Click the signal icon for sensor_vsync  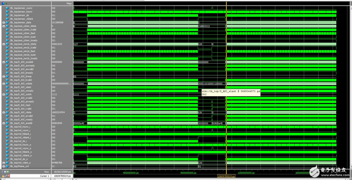(7, 8)
